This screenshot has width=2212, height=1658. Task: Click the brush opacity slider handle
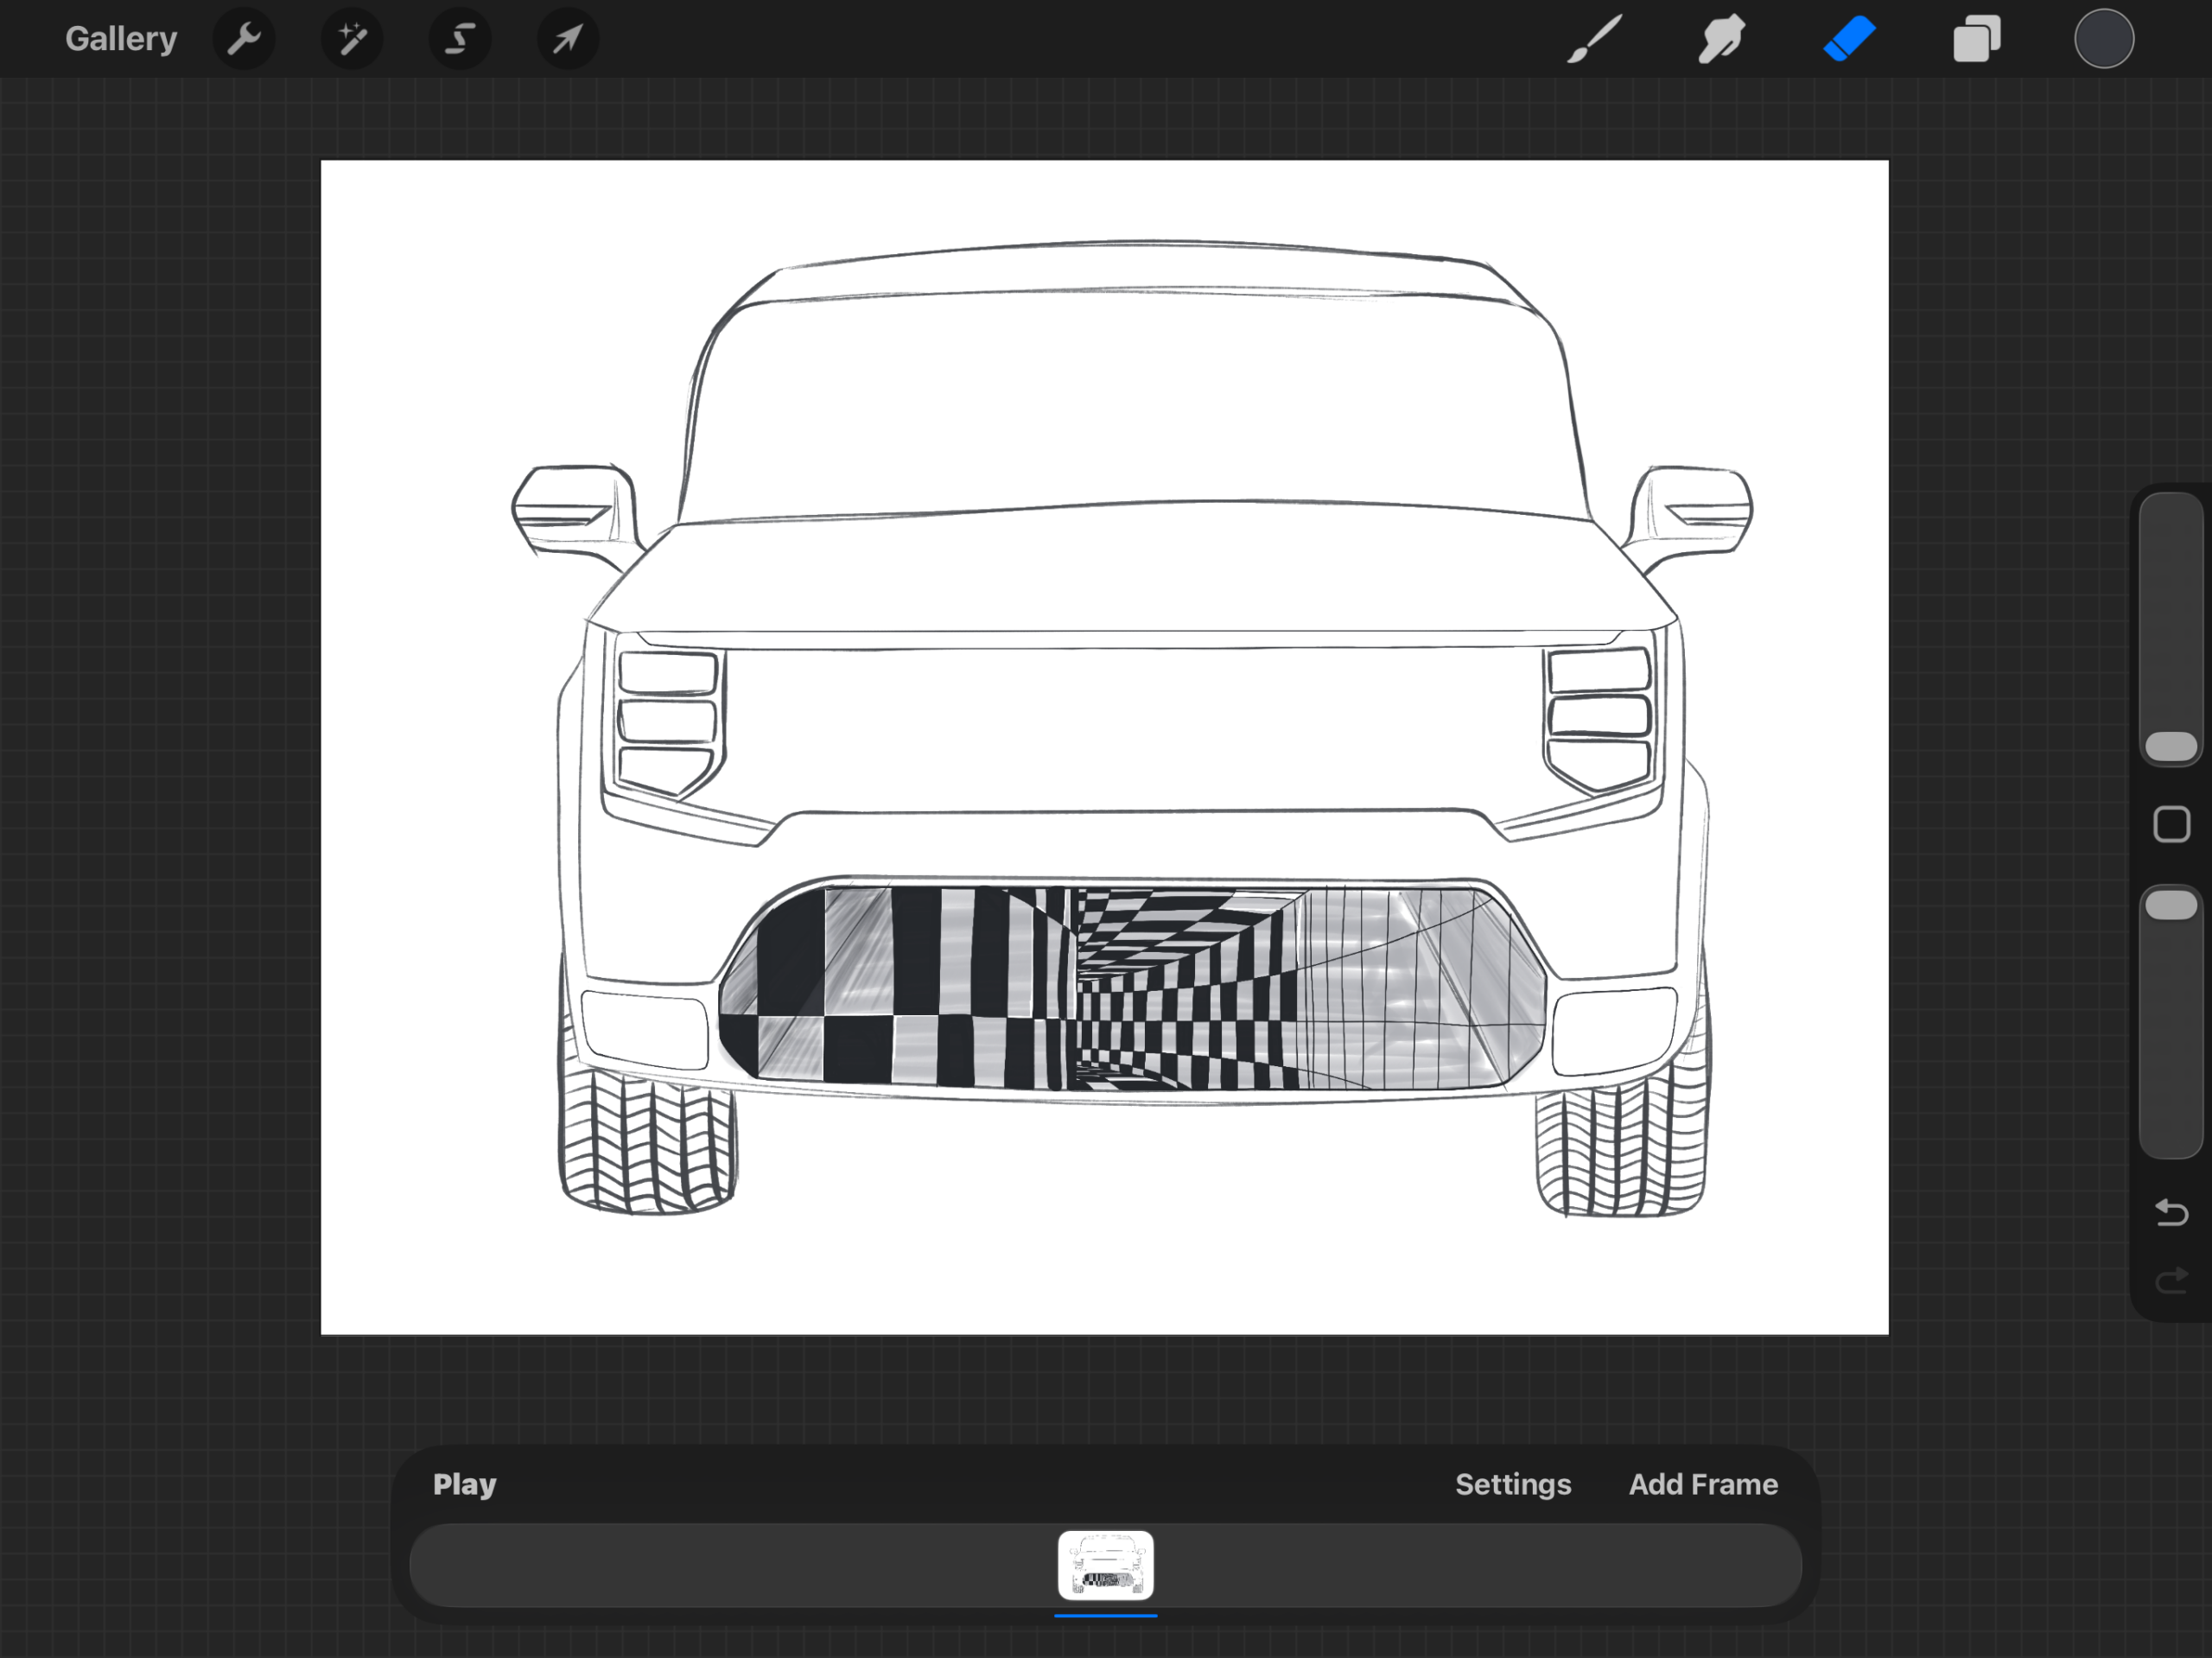pos(2171,905)
